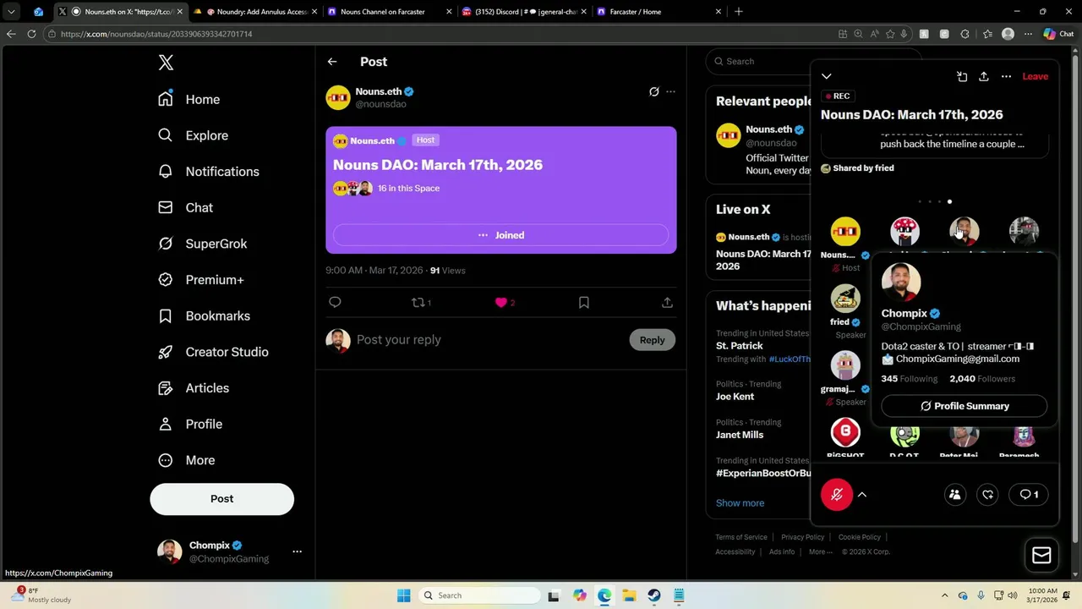Open SuperGrok from the sidebar
The height and width of the screenshot is (609, 1082).
point(202,244)
